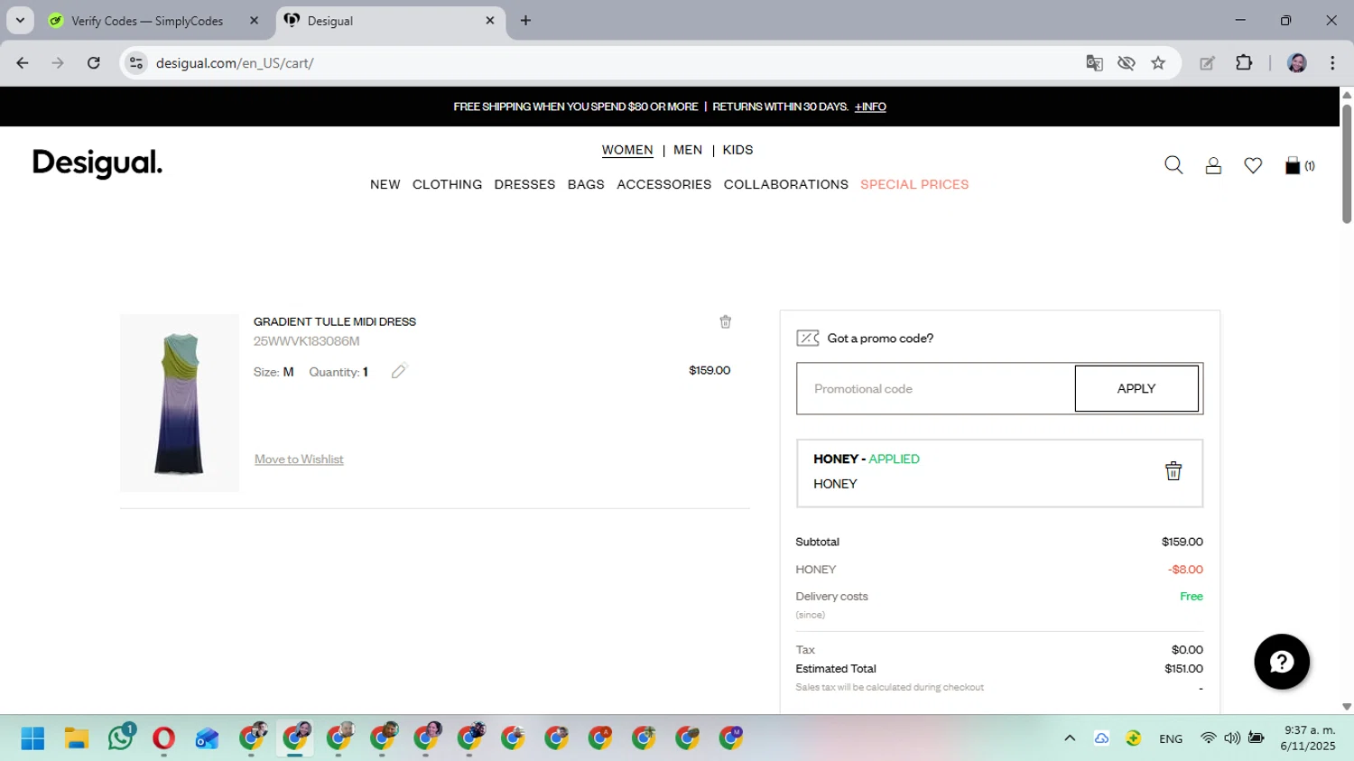Open the NEW menu
Screen dimensions: 1354x761
385,184
